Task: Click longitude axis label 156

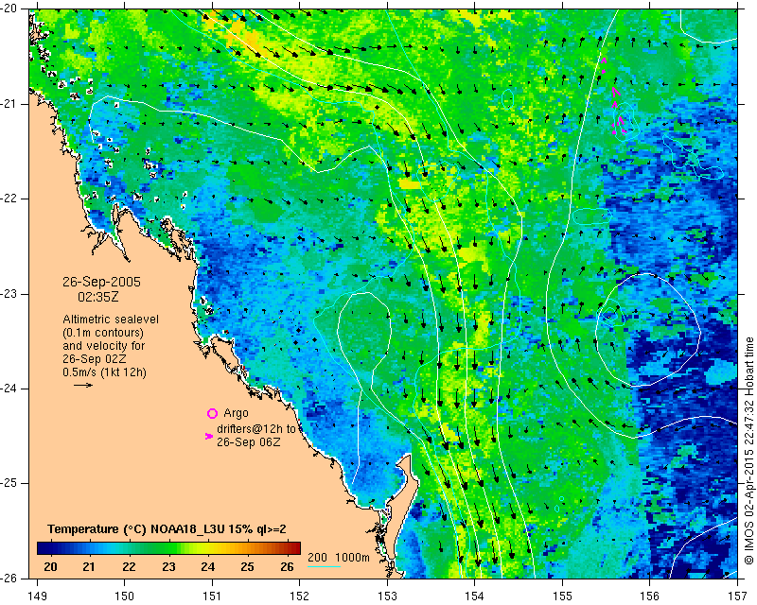Action: (650, 596)
